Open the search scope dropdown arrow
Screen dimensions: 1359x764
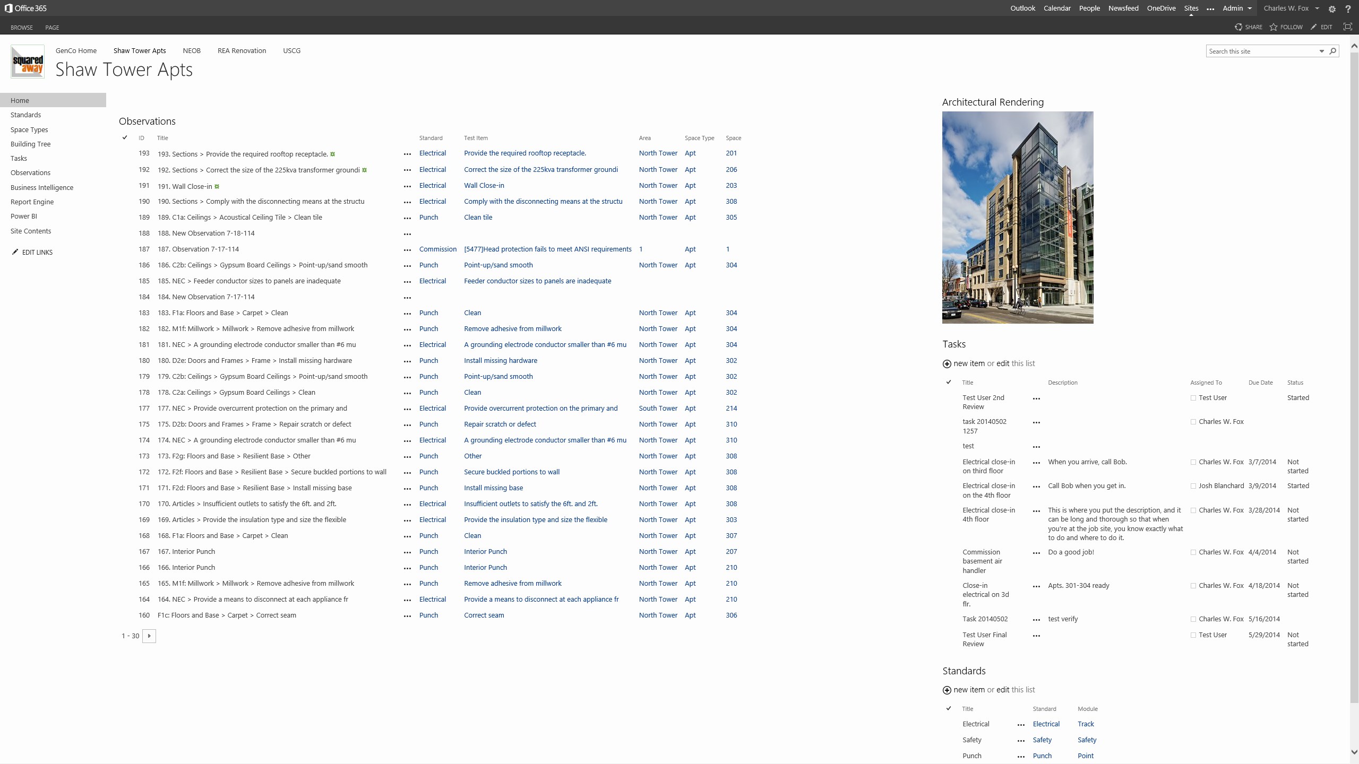click(x=1322, y=51)
